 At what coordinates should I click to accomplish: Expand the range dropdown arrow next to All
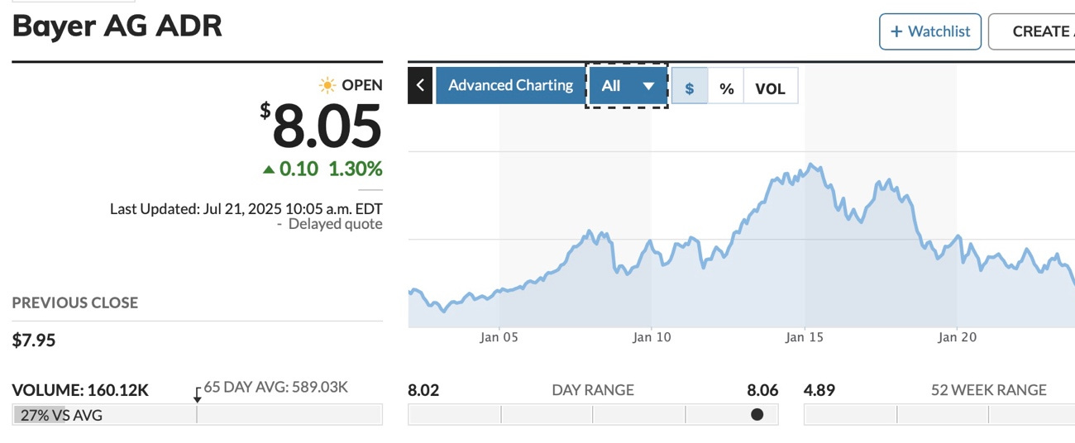pos(648,86)
